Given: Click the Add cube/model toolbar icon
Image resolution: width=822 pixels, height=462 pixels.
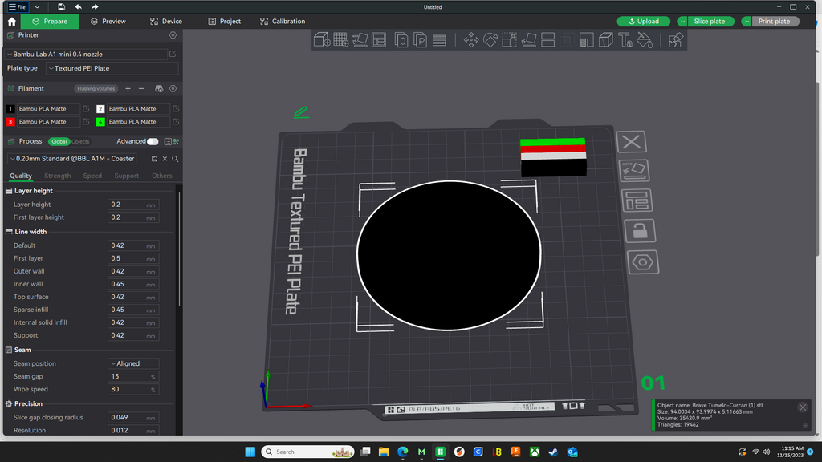Looking at the screenshot, I should click(321, 40).
